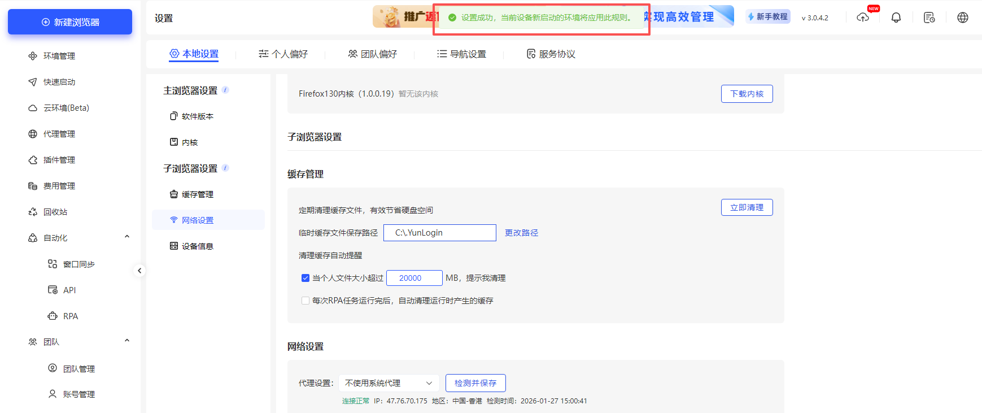
Task: Click the 新手教程 button
Action: [768, 17]
